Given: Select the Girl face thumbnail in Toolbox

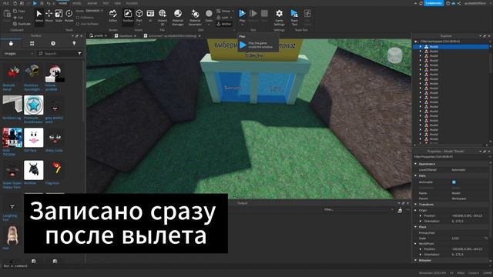Looking at the screenshot, I should tap(34, 138).
